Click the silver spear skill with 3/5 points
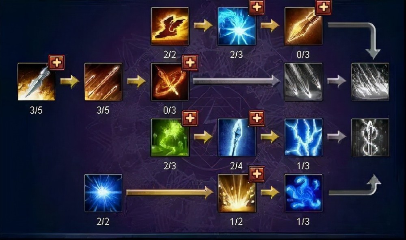 click(x=36, y=82)
